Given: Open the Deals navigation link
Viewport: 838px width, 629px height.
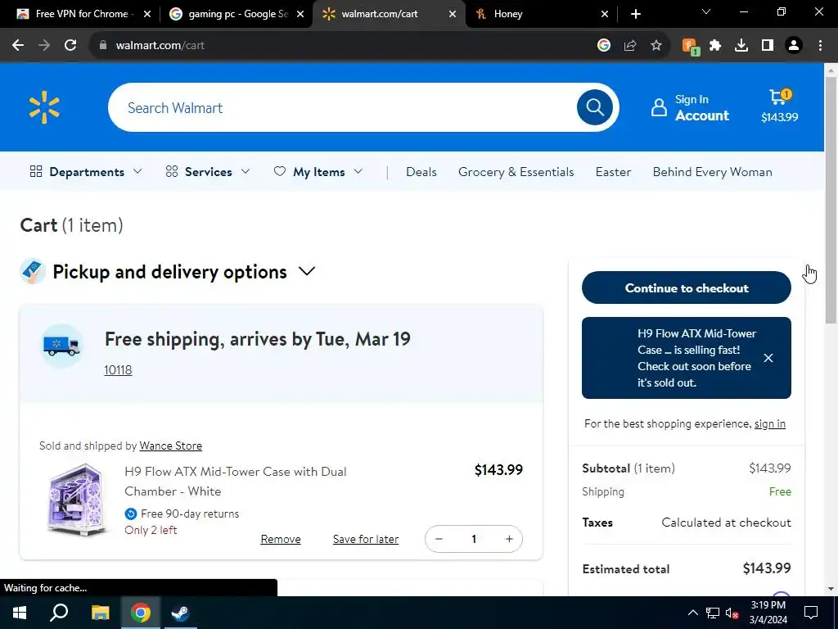Looking at the screenshot, I should pyautogui.click(x=421, y=172).
